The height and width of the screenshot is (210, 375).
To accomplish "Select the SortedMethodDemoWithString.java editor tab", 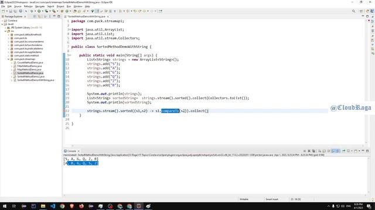I will point(86,16).
